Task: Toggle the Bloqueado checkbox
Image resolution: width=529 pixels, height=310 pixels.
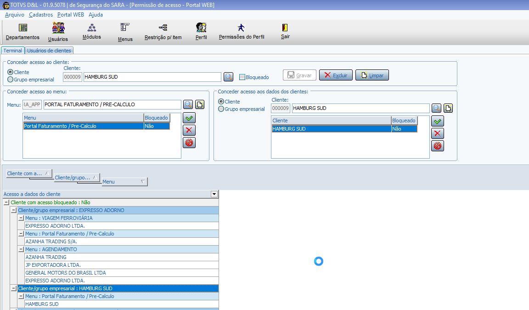Action: (x=242, y=77)
